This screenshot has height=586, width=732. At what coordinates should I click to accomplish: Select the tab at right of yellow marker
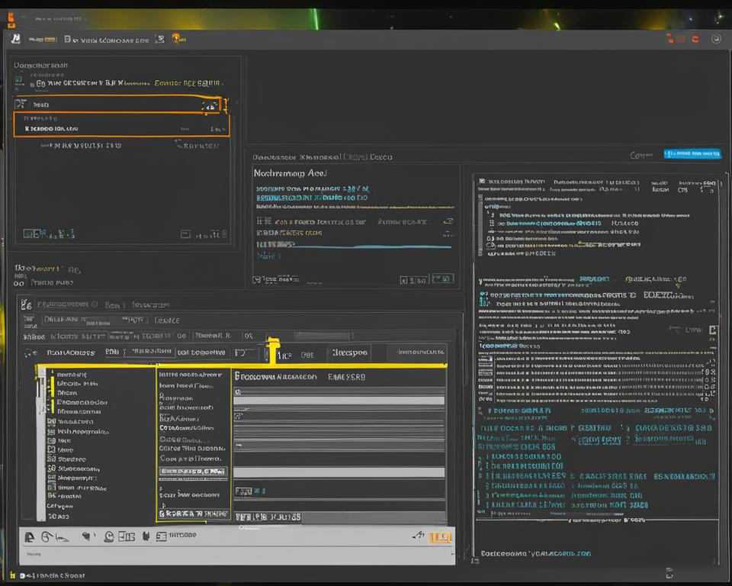pos(348,353)
